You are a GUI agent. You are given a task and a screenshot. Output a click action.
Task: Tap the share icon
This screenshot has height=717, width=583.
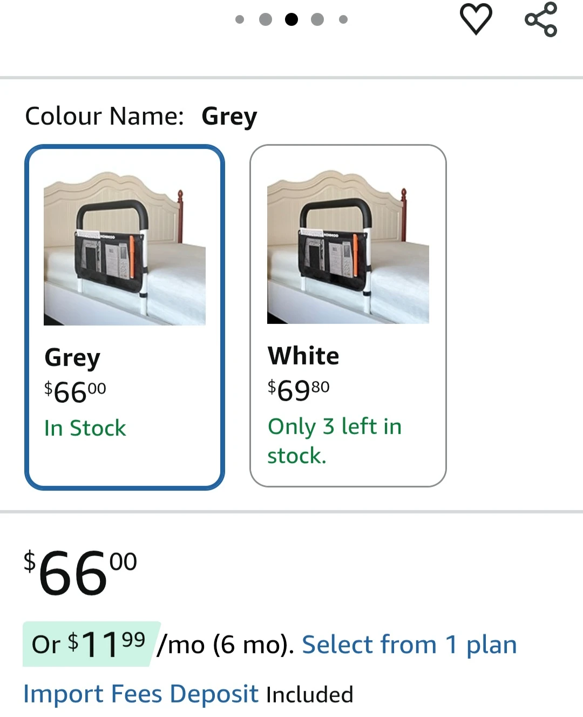(x=540, y=19)
